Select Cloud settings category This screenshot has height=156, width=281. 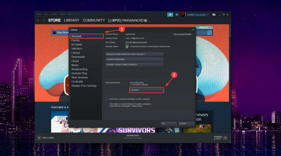75,61
